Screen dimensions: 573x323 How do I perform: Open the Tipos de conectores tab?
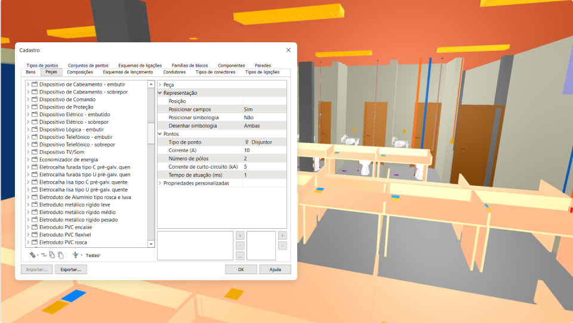215,72
